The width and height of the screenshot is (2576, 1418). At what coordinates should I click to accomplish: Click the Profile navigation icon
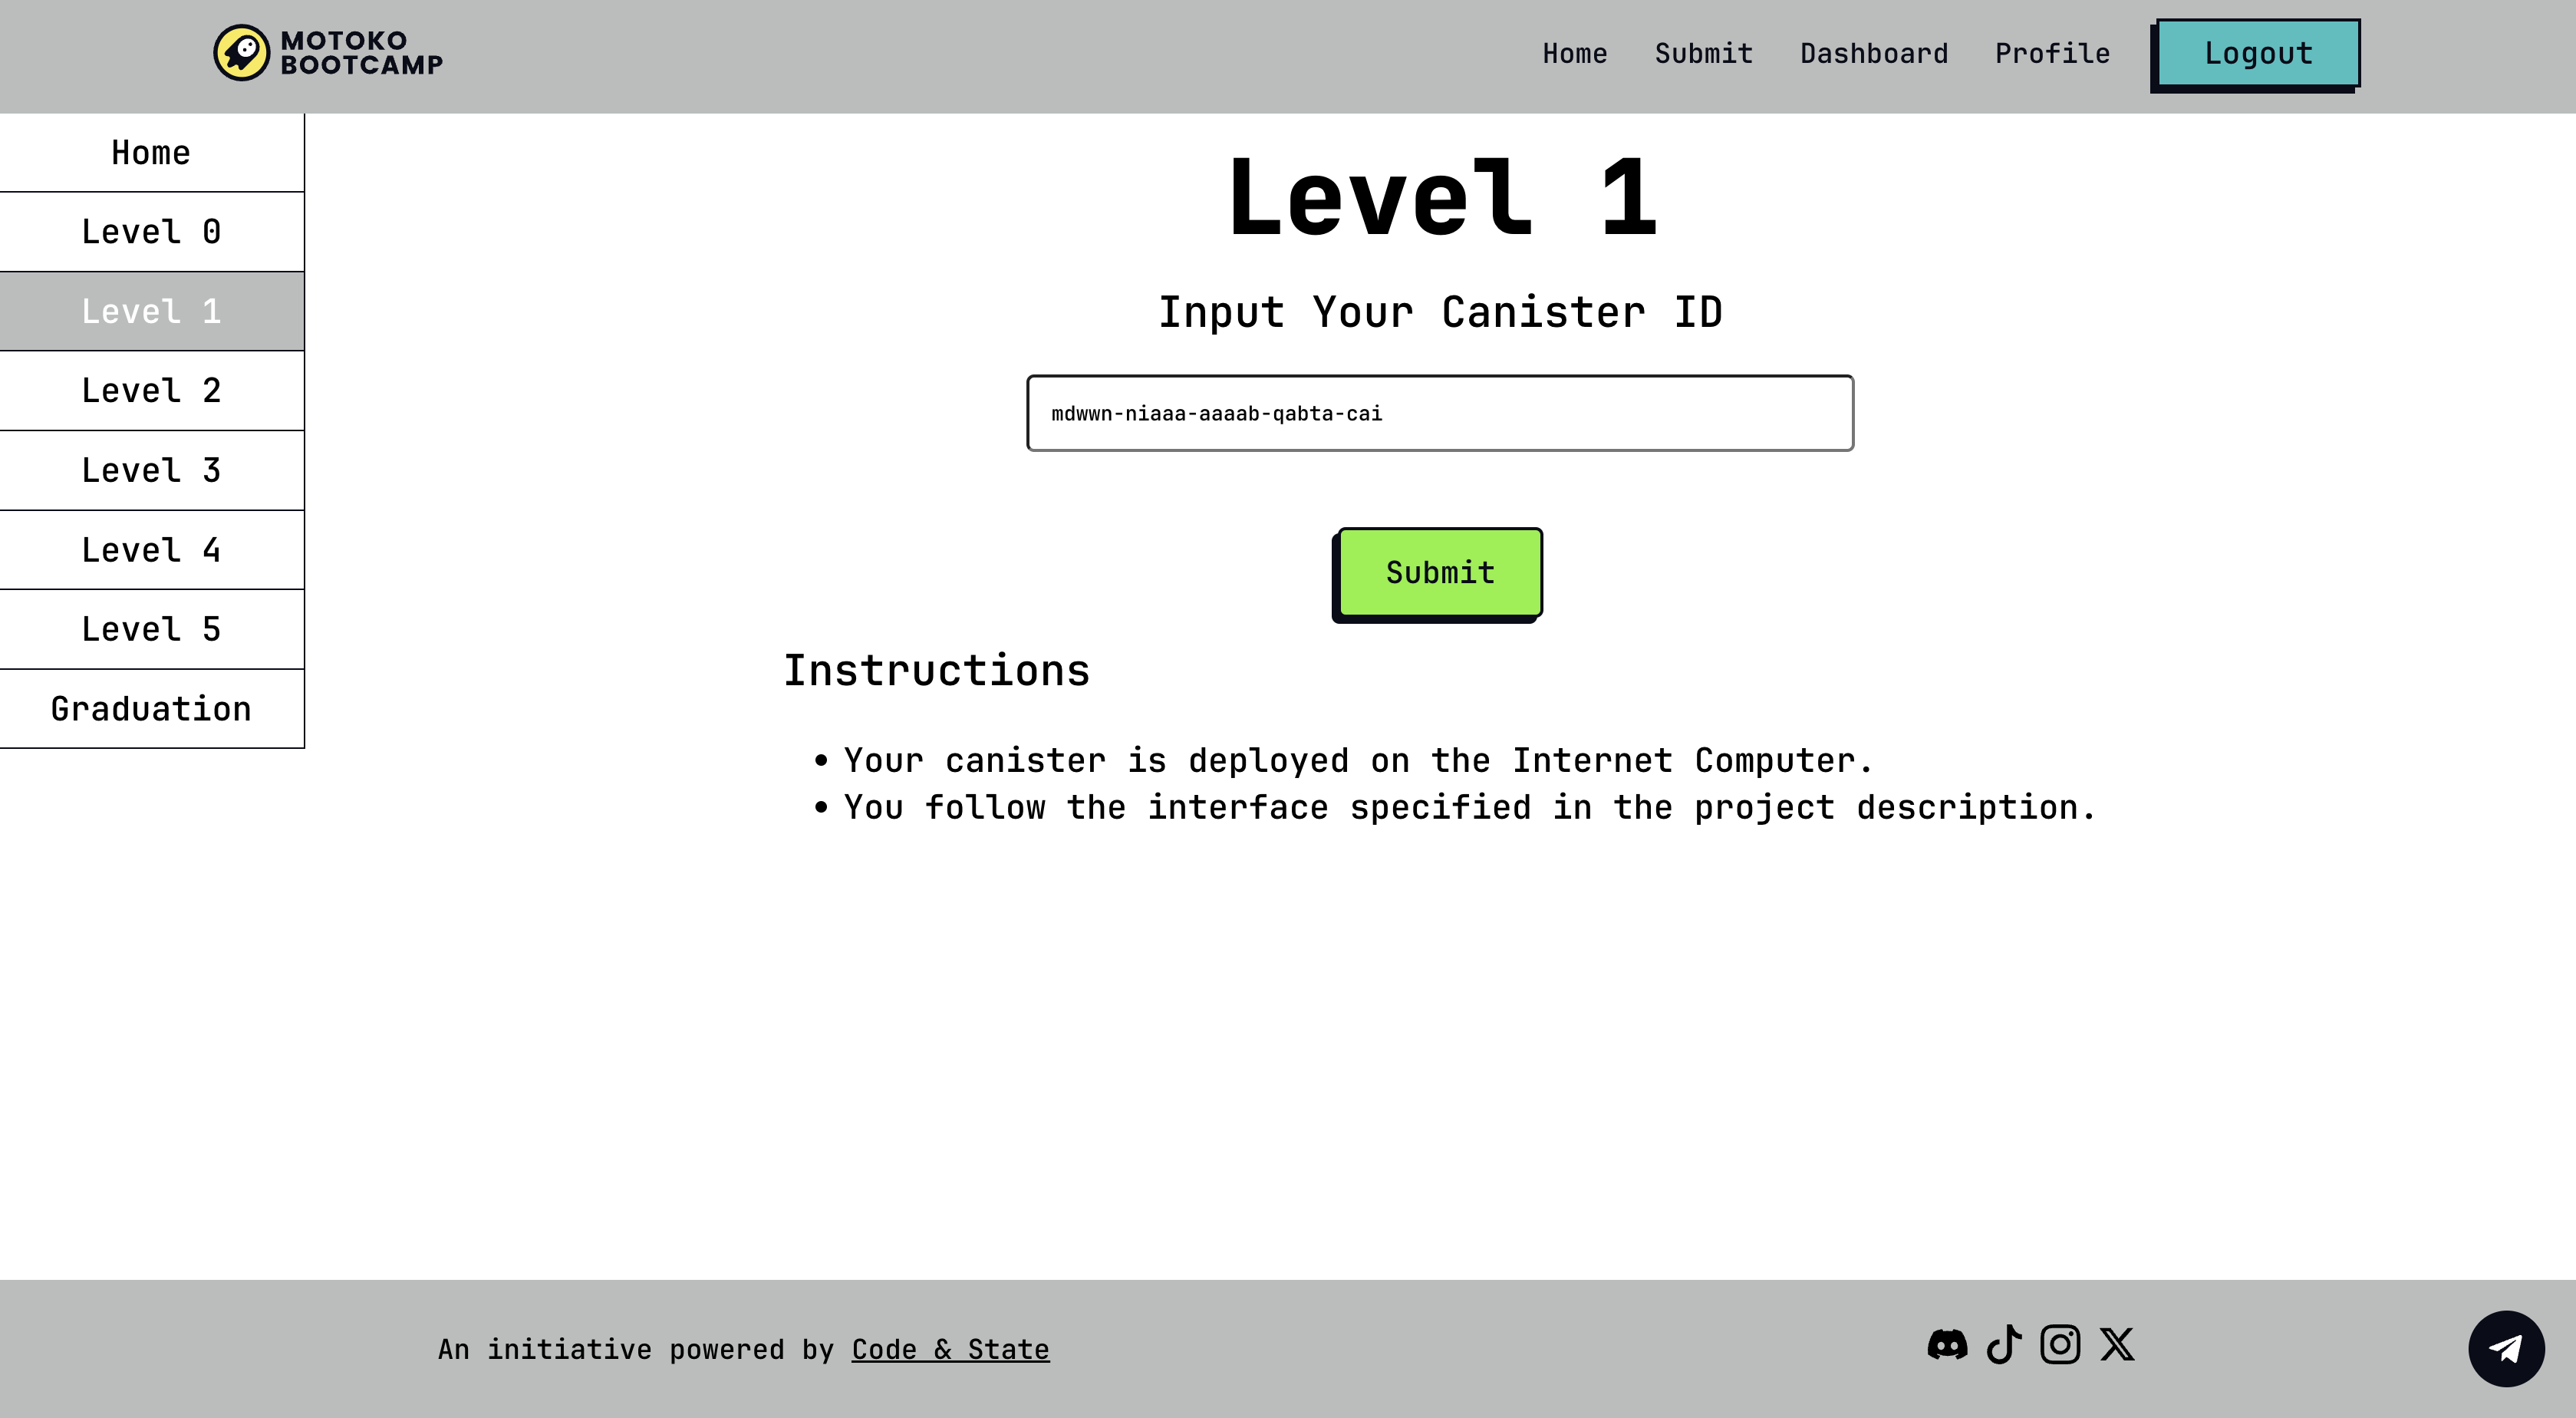[2052, 52]
